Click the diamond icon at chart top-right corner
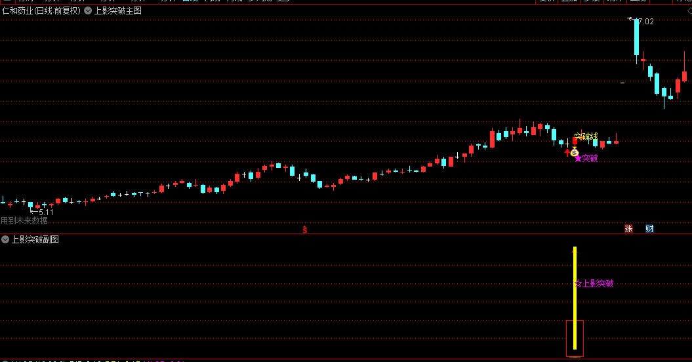This screenshot has width=692, height=362. point(689,11)
